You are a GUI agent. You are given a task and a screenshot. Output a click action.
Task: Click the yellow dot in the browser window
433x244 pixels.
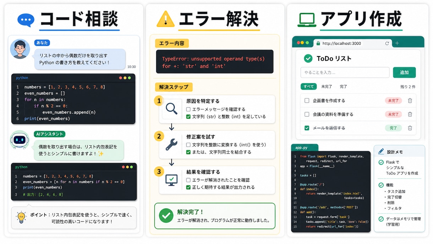302,43
